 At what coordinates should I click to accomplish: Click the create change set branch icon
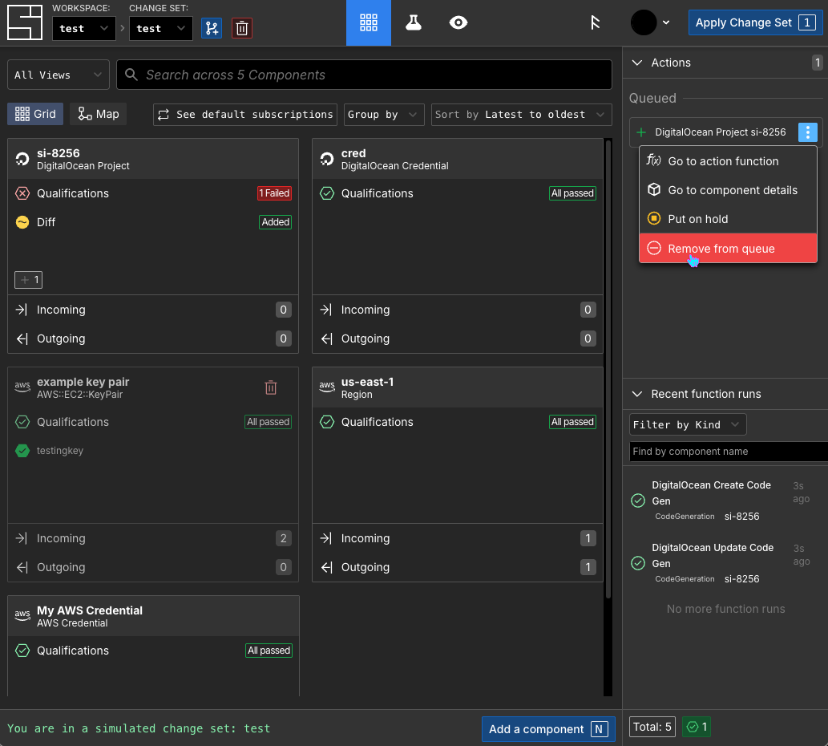coord(212,28)
